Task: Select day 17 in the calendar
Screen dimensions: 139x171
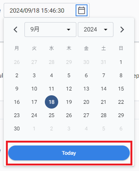Action: point(34,102)
